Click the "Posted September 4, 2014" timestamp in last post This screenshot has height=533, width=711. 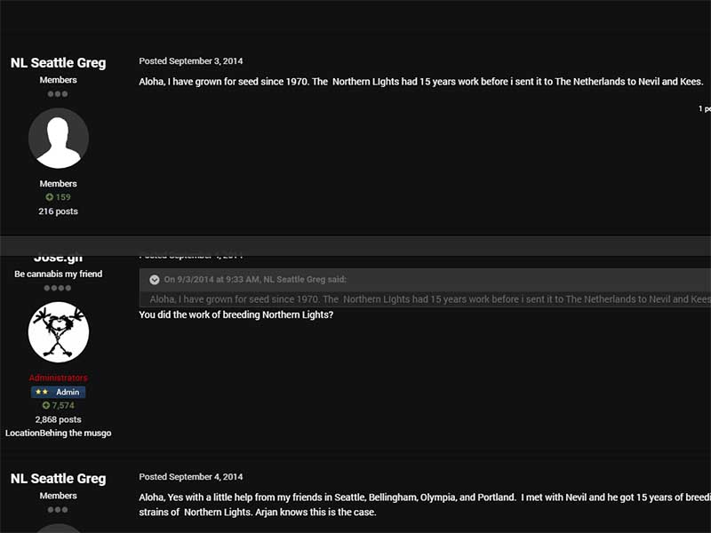(x=191, y=477)
